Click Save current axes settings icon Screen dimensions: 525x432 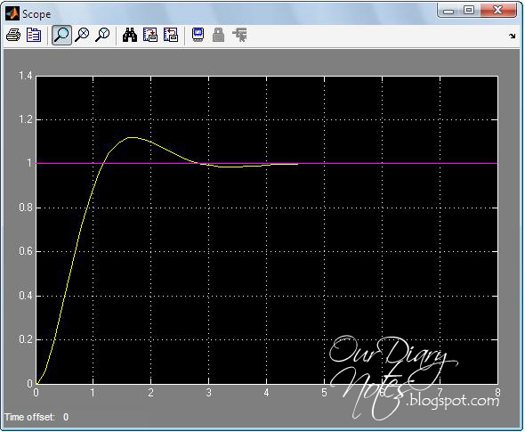point(150,35)
